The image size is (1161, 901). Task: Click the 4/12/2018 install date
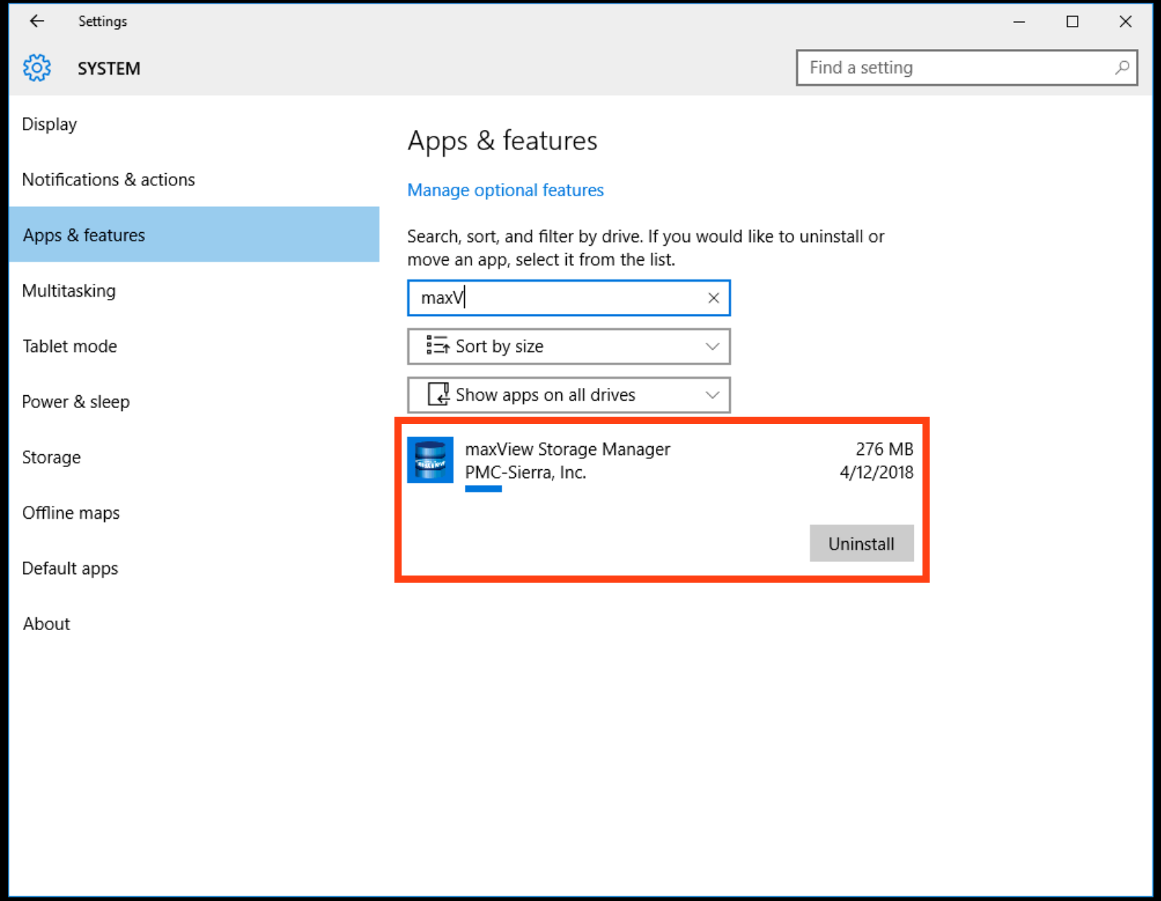tap(876, 472)
